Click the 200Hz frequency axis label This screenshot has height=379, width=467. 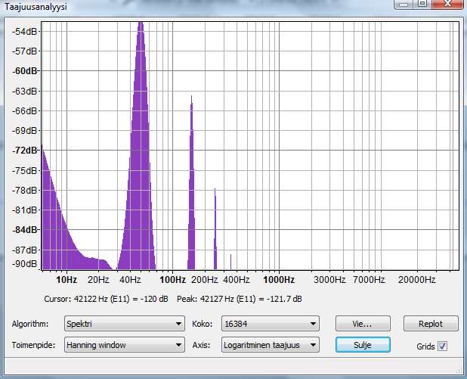205,280
